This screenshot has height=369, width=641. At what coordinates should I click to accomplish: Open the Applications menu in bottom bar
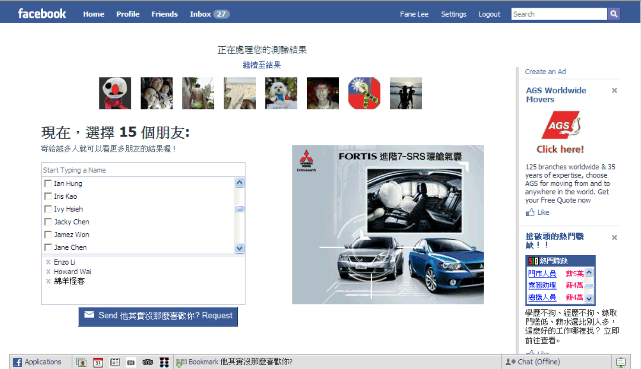pyautogui.click(x=37, y=362)
